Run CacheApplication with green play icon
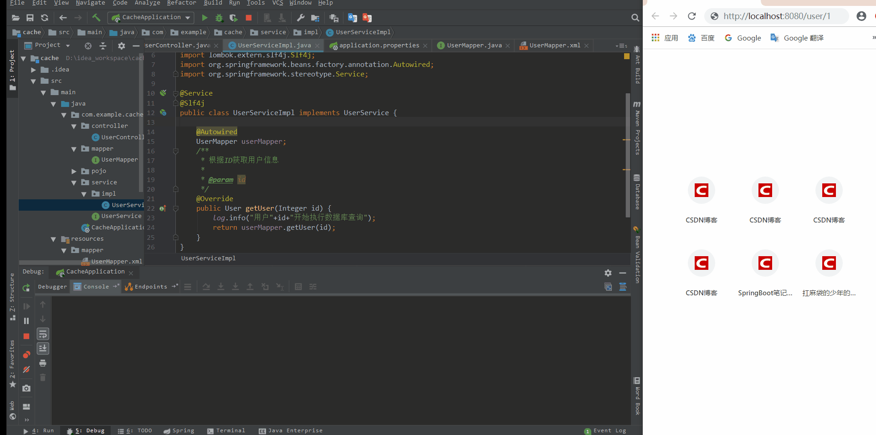This screenshot has width=876, height=435. point(205,18)
